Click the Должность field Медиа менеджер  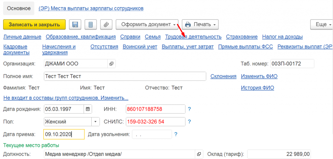point(120,154)
